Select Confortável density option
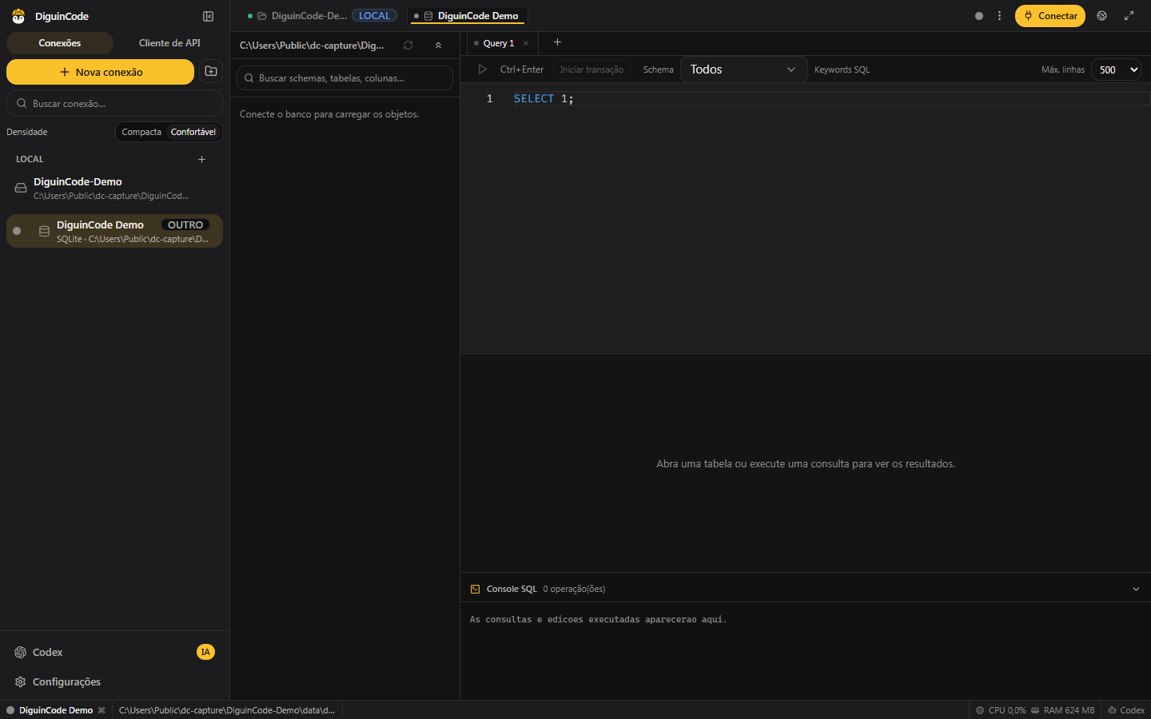Image resolution: width=1151 pixels, height=719 pixels. tap(193, 132)
